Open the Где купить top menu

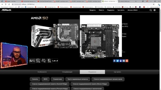(x=121, y=10)
